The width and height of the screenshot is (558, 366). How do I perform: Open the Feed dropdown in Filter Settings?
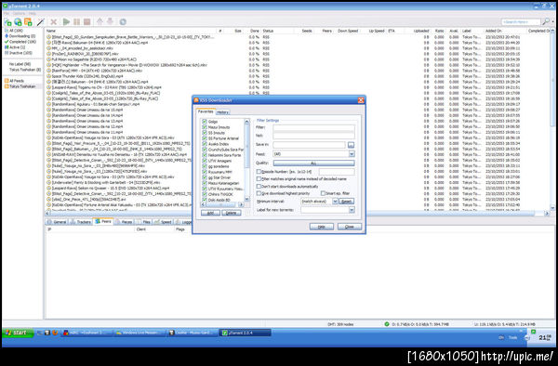(352, 154)
